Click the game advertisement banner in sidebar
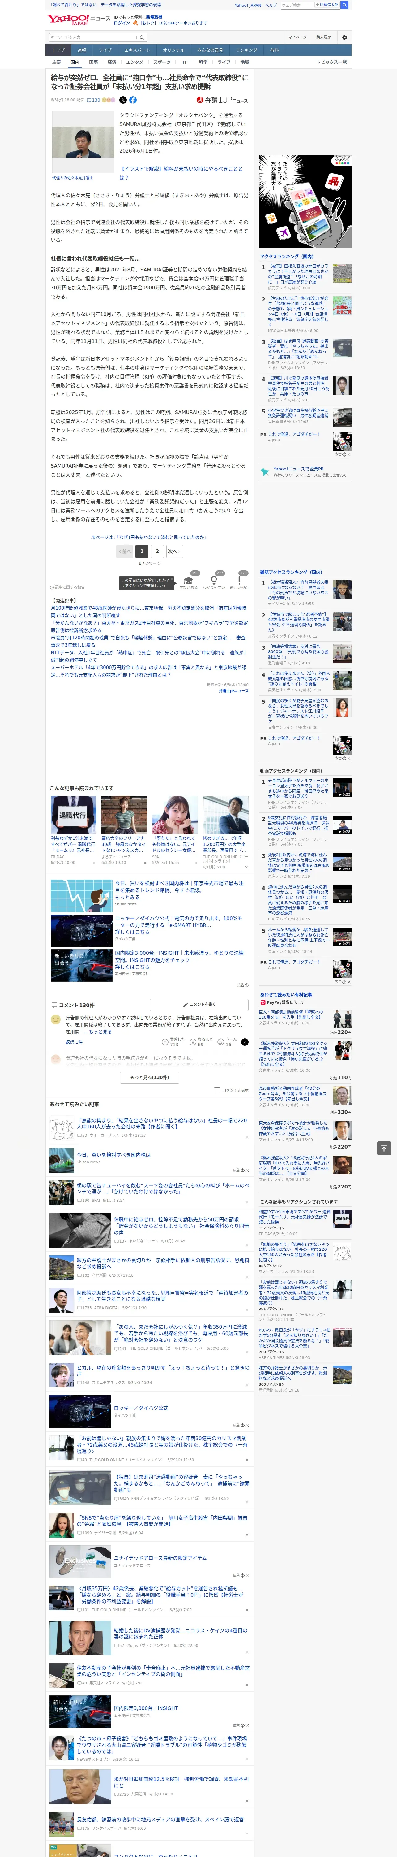 (305, 201)
